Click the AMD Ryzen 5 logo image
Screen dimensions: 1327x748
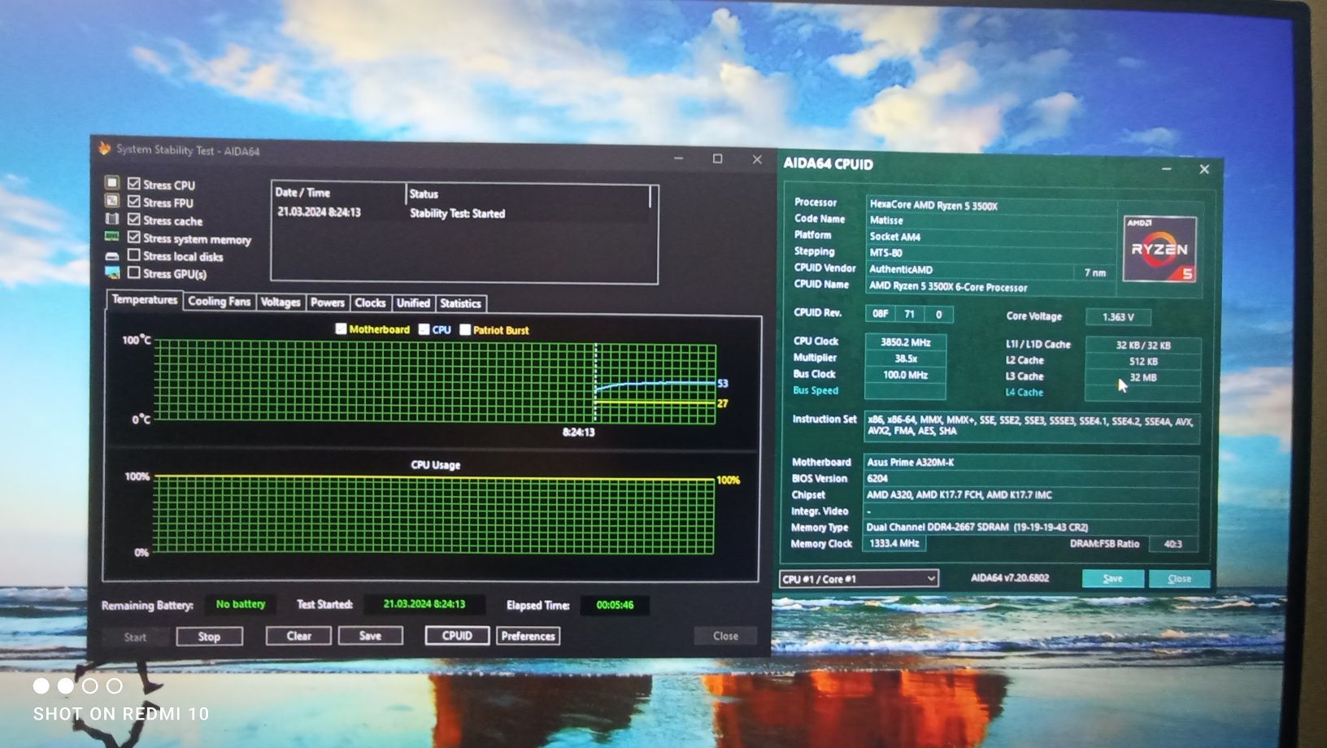1159,249
